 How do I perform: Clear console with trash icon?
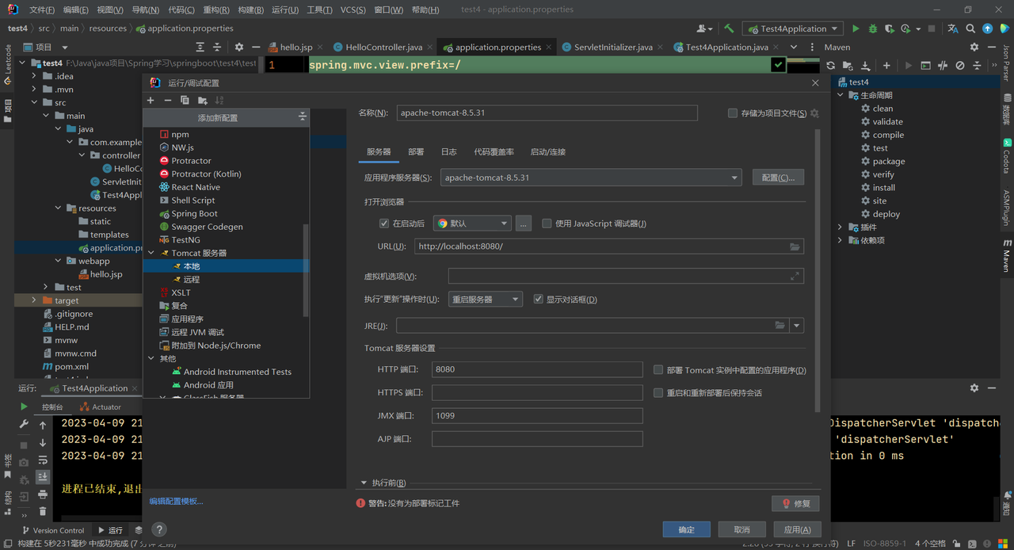point(43,512)
